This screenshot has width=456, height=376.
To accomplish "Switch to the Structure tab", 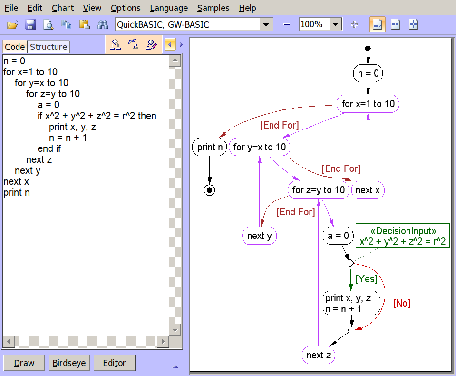I will click(49, 47).
